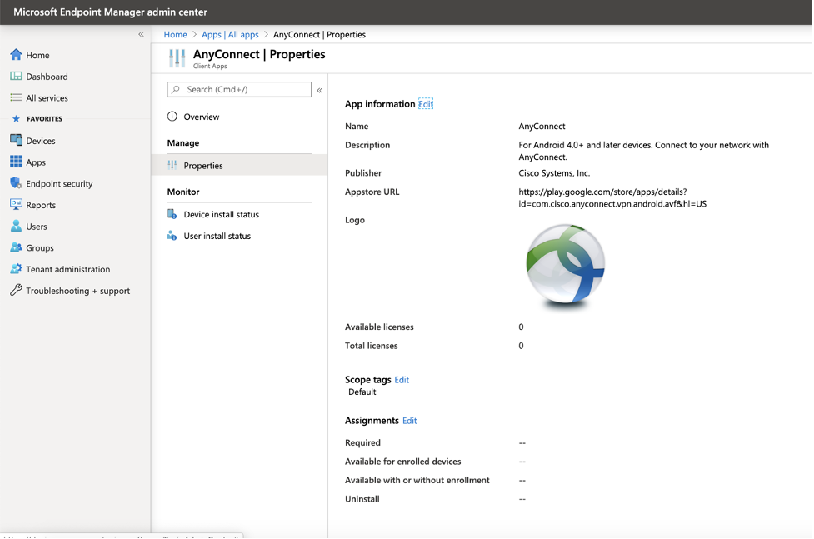814x539 pixels.
Task: Click the Apps grid icon
Action: point(16,162)
